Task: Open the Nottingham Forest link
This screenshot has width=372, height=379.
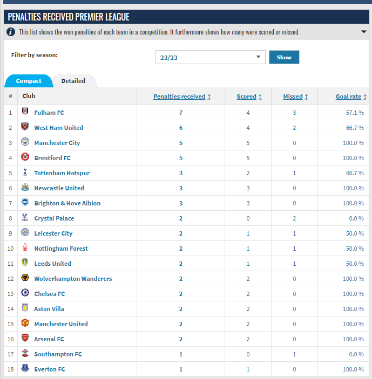Action: [x=61, y=249]
